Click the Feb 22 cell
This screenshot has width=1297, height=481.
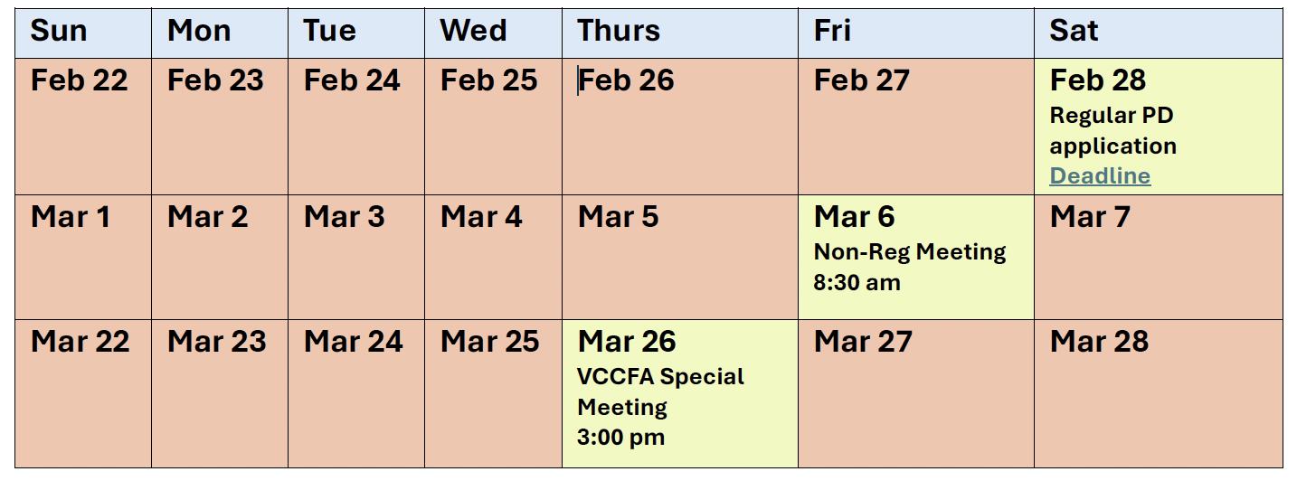pos(83,127)
